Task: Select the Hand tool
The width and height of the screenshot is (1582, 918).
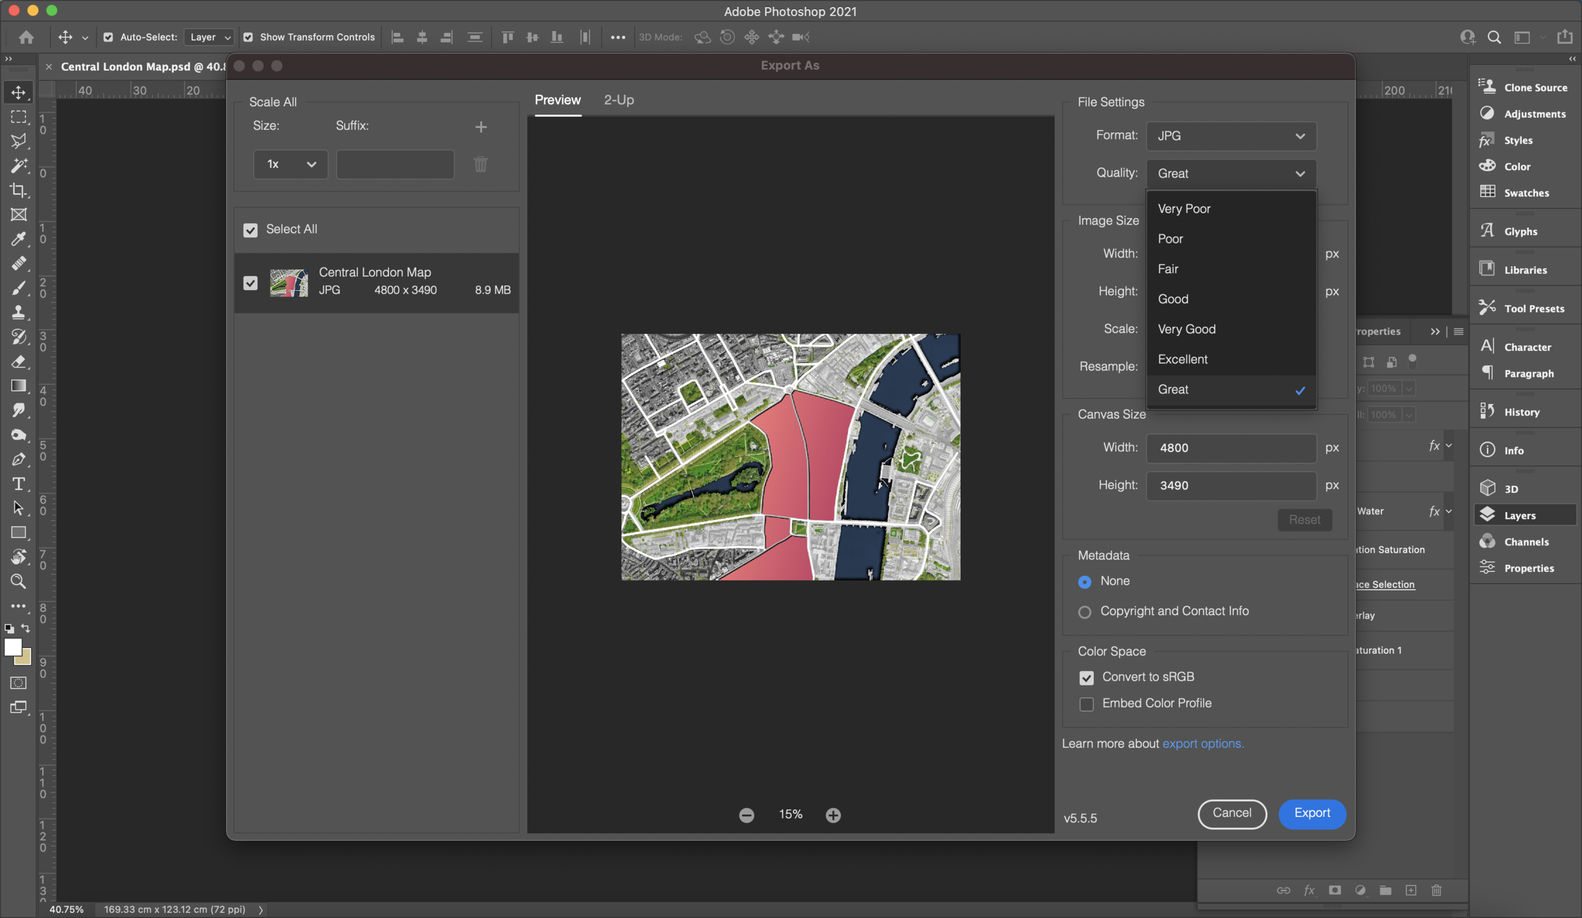Action: point(18,557)
